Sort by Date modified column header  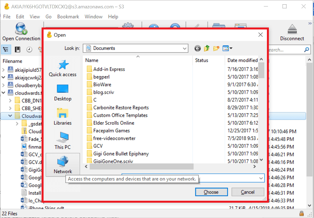(x=242, y=60)
